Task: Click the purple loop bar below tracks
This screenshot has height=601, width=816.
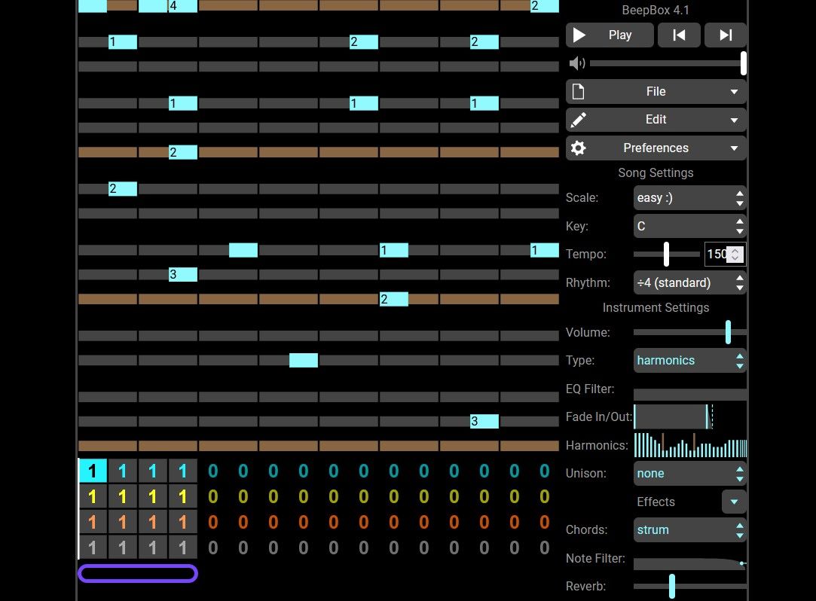Action: coord(138,574)
